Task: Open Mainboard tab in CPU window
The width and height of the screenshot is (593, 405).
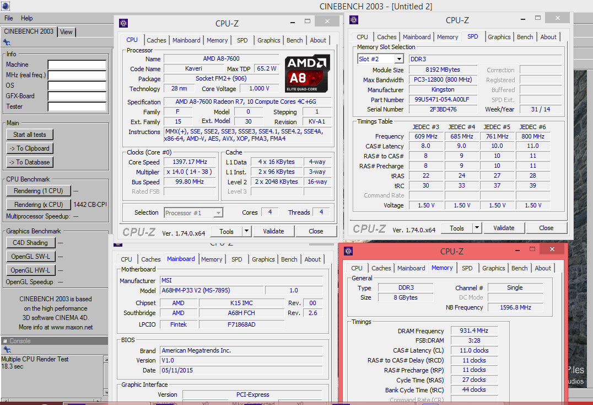Action: tap(186, 40)
